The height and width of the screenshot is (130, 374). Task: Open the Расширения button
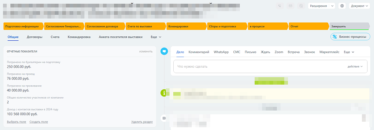pyautogui.click(x=318, y=6)
